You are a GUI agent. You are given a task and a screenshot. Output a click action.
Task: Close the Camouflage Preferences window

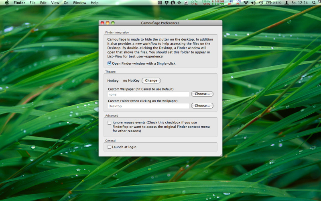pyautogui.click(x=102, y=23)
